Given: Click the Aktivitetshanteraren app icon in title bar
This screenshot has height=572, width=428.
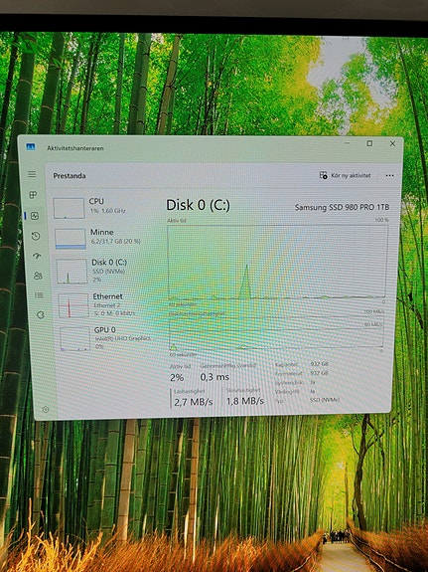Looking at the screenshot, I should pyautogui.click(x=31, y=146).
